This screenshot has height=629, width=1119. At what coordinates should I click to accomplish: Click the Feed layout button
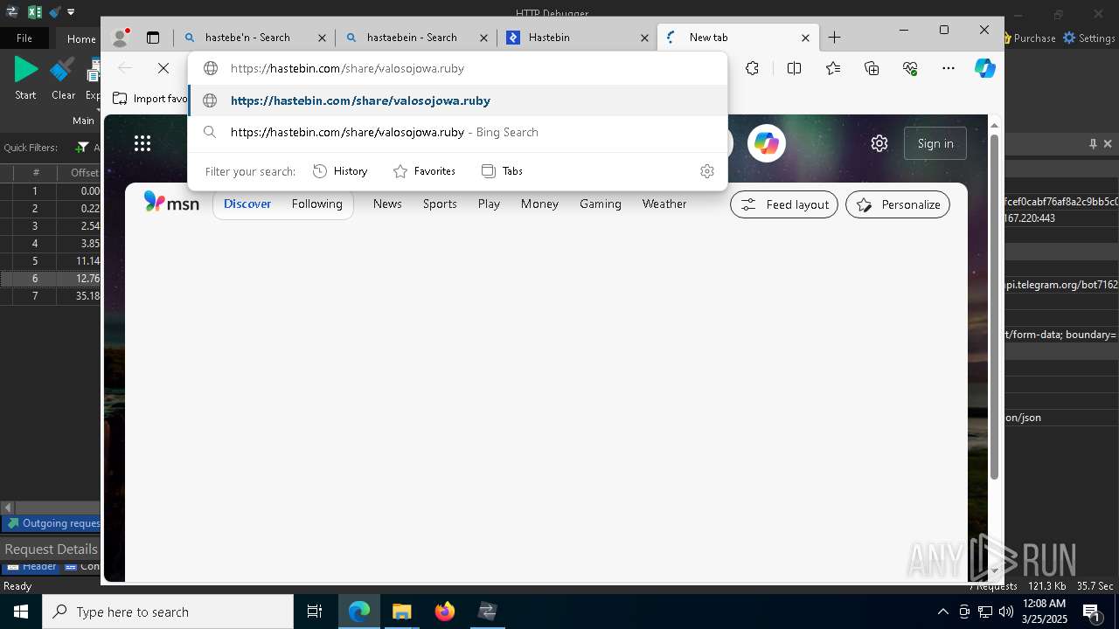click(784, 204)
